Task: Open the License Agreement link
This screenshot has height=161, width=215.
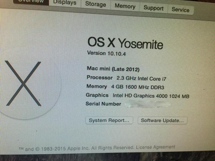Action: [156, 147]
